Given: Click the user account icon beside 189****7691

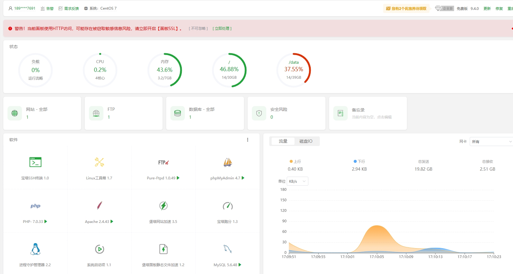Looking at the screenshot, I should click(x=11, y=8).
